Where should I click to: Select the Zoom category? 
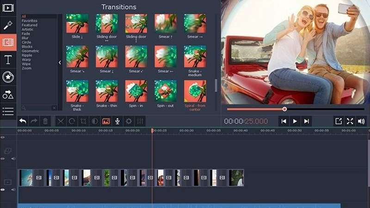click(x=26, y=68)
